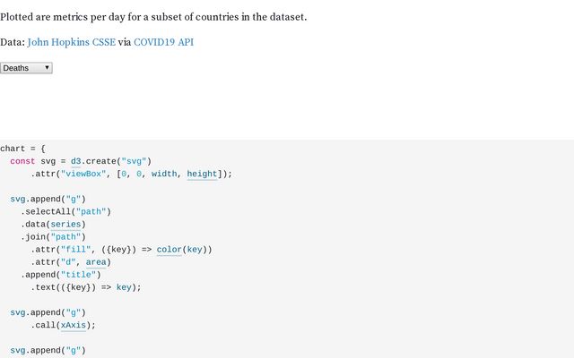The height and width of the screenshot is (358, 574).
Task: Click the underlined color function reference
Action: click(169, 249)
